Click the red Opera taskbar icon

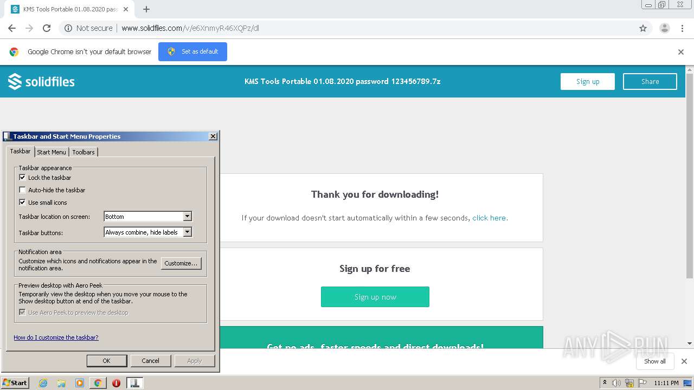(116, 383)
